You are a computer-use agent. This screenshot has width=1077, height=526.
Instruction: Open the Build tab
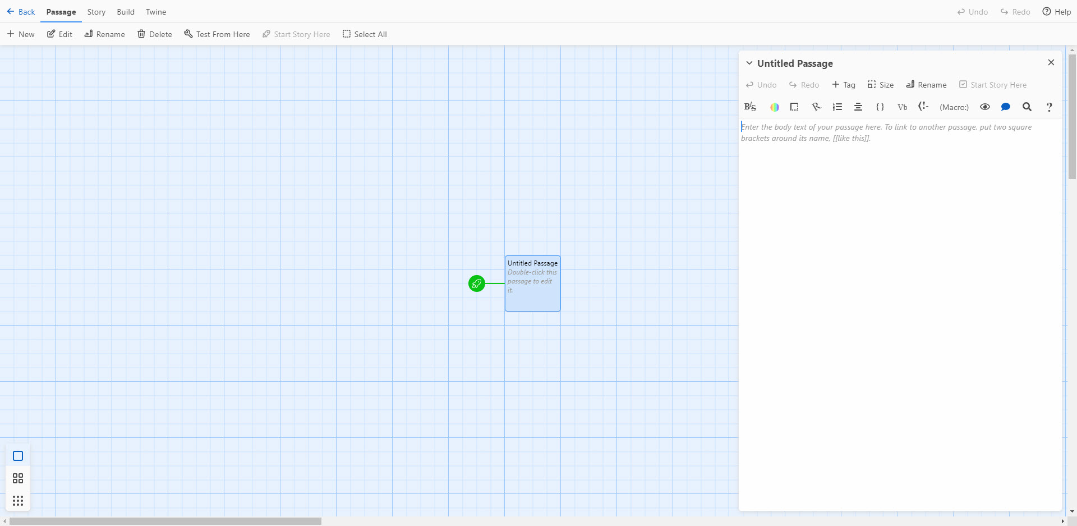coord(126,12)
